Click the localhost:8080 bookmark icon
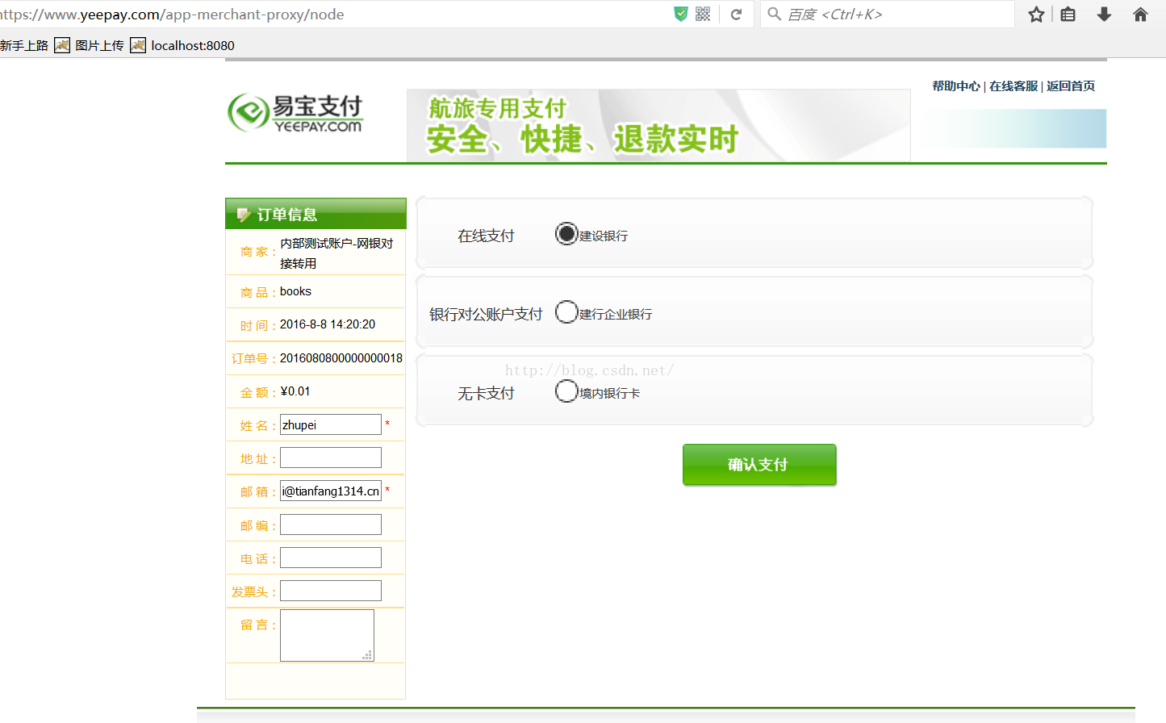The width and height of the screenshot is (1166, 723). 138,45
